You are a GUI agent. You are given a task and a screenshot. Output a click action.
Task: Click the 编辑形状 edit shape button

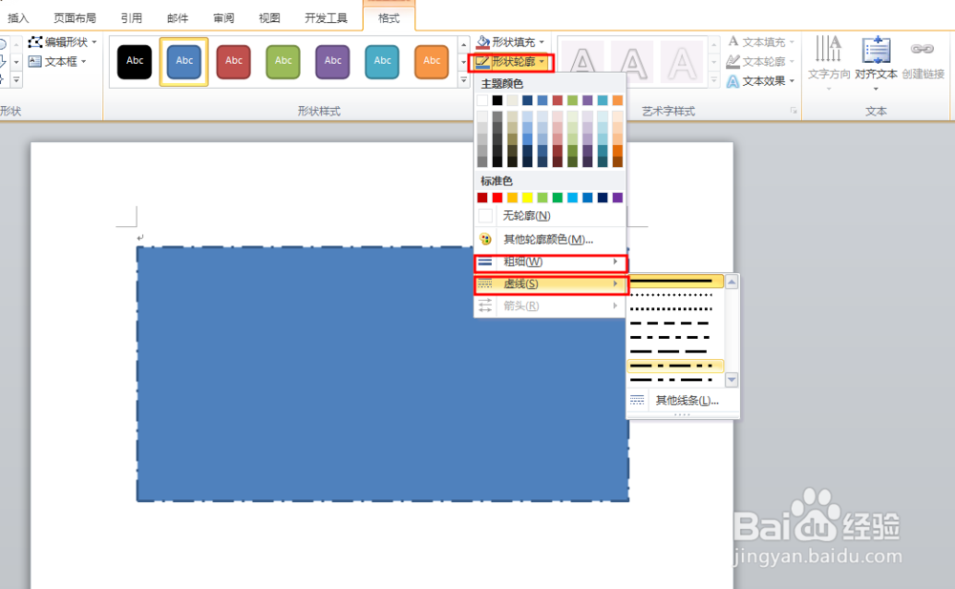tap(63, 42)
